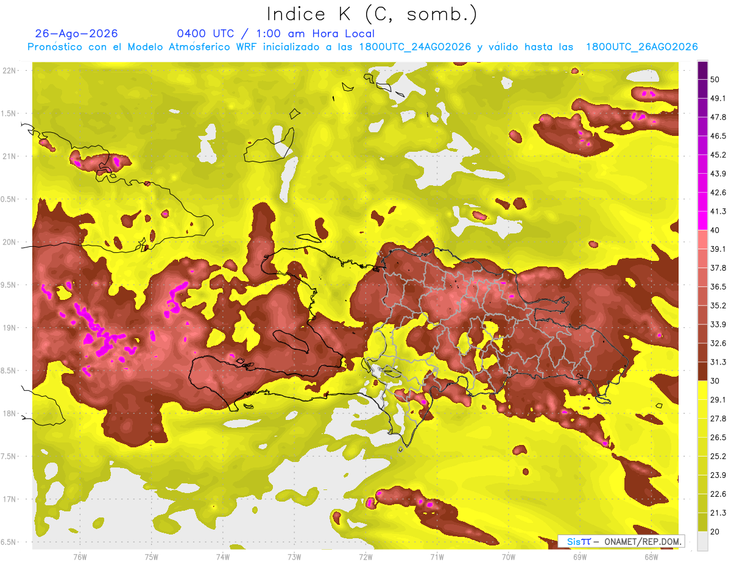731x565 pixels.
Task: Click the light gray swatch below 20
Action: pyautogui.click(x=702, y=541)
